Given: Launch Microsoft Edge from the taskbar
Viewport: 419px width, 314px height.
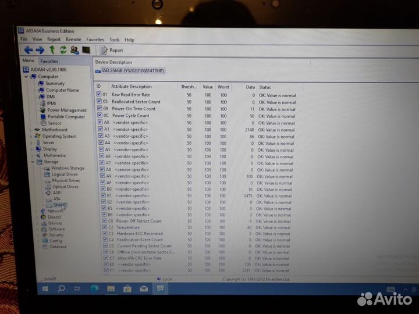Looking at the screenshot, I should tap(94, 288).
